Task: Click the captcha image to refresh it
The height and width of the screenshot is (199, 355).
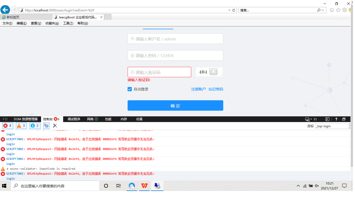Action: (209, 72)
